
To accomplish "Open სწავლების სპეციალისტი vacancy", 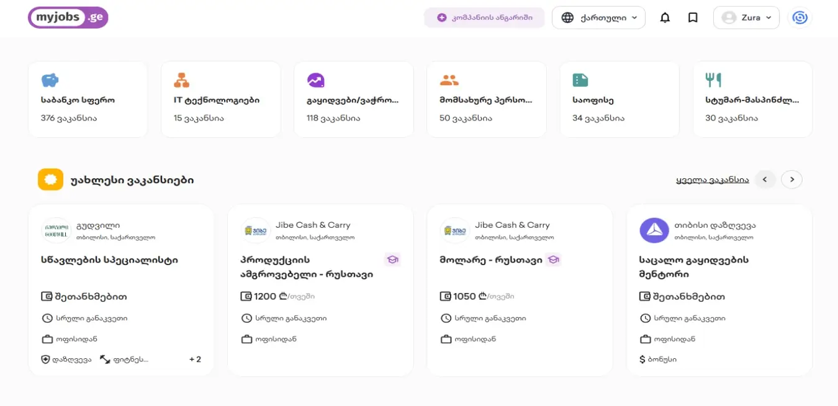I will click(110, 260).
